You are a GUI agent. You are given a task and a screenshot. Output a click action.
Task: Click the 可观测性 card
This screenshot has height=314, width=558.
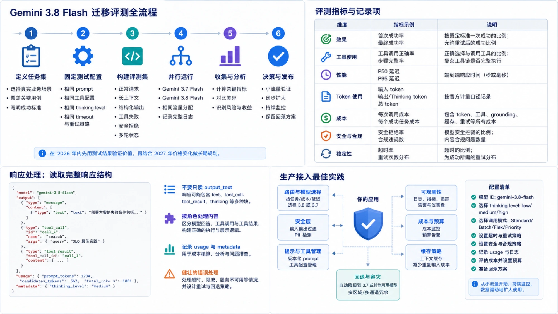point(431,198)
